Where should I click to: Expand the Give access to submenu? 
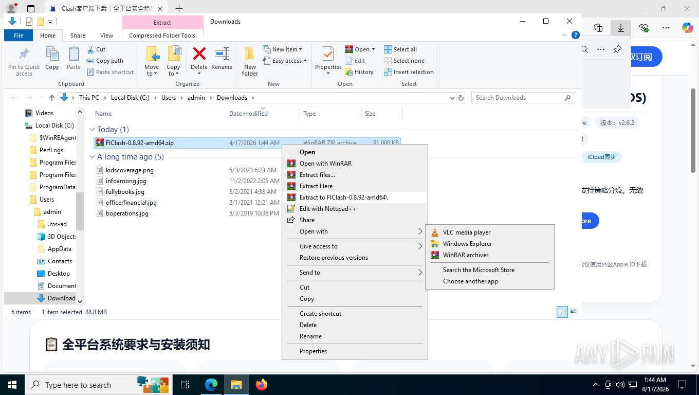[355, 246]
